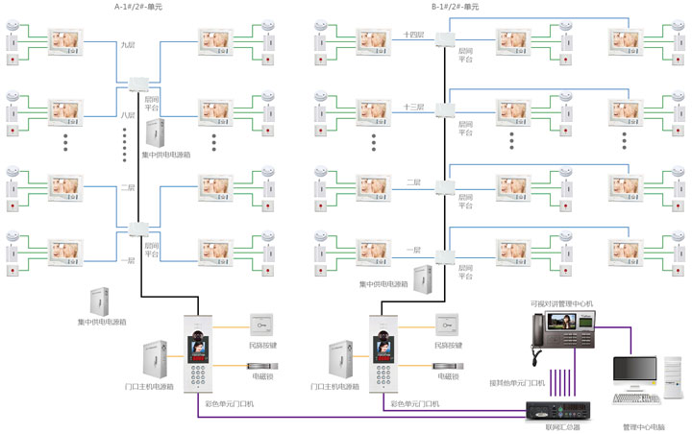This screenshot has width=692, height=434.
Task: Select B unit 门口主机电源箱 power box
Action: point(340,359)
